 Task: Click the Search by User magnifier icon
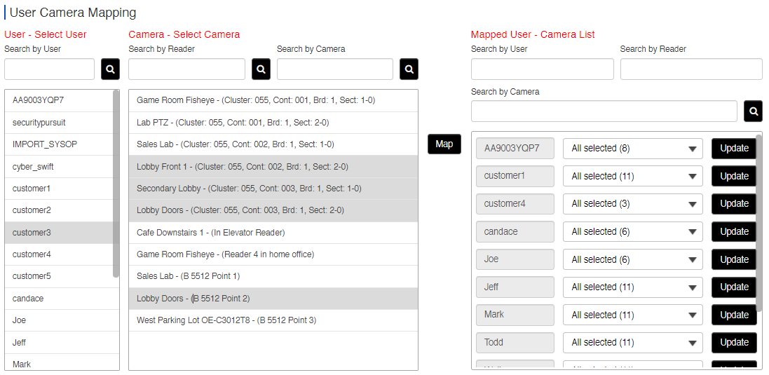[x=110, y=69]
